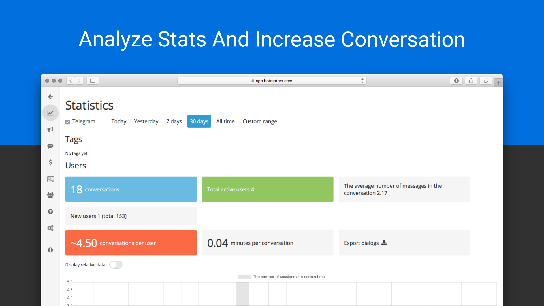Show all tabs with the tab overview icon
This screenshot has height=306, width=544.
pos(486,81)
